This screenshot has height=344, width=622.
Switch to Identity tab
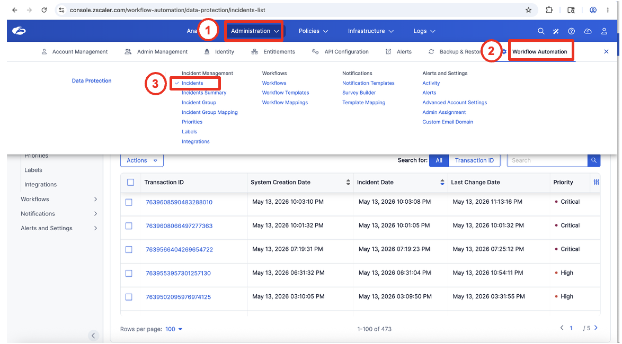pos(219,51)
